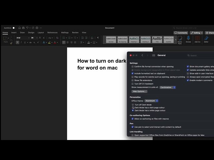Viewport: 214px width, 160px height.
Task: Uncheck Allow co-authoring on files with macros
Action: 132,119
